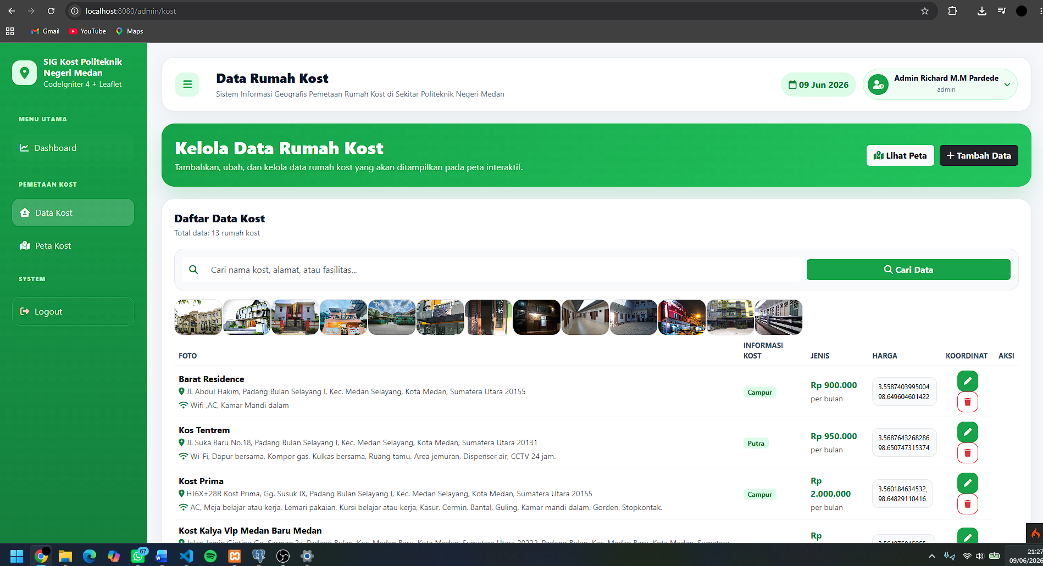Open File Explorer from taskbar

(65, 556)
